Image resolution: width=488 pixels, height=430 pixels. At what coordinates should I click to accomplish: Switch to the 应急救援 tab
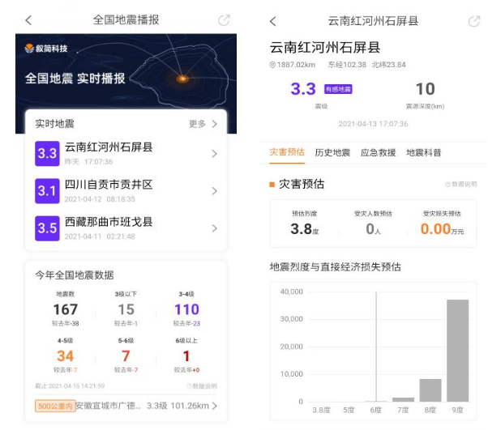point(378,152)
